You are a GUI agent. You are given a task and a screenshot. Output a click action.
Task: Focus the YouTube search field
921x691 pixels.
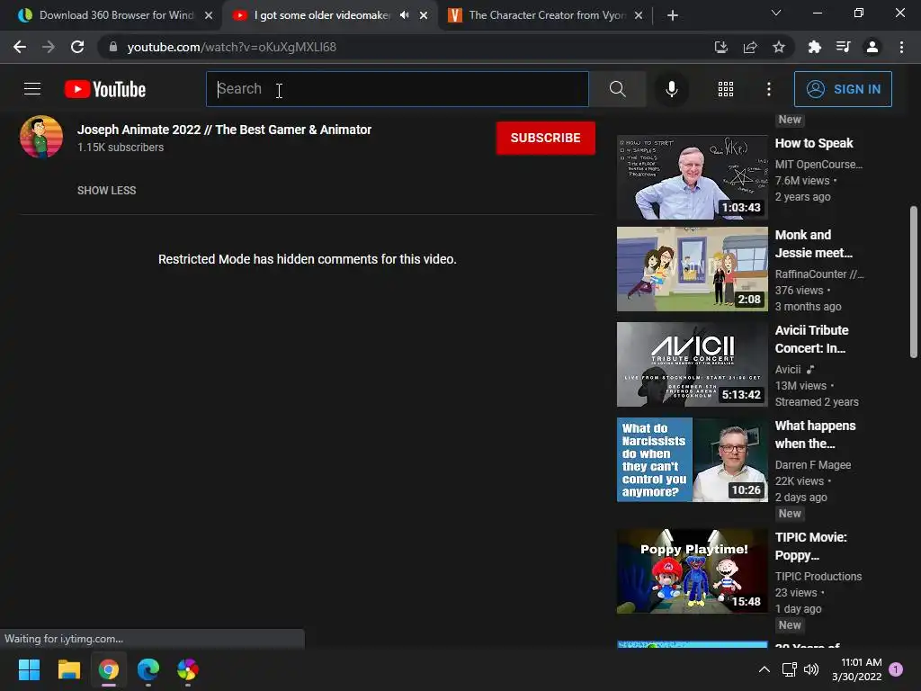397,89
